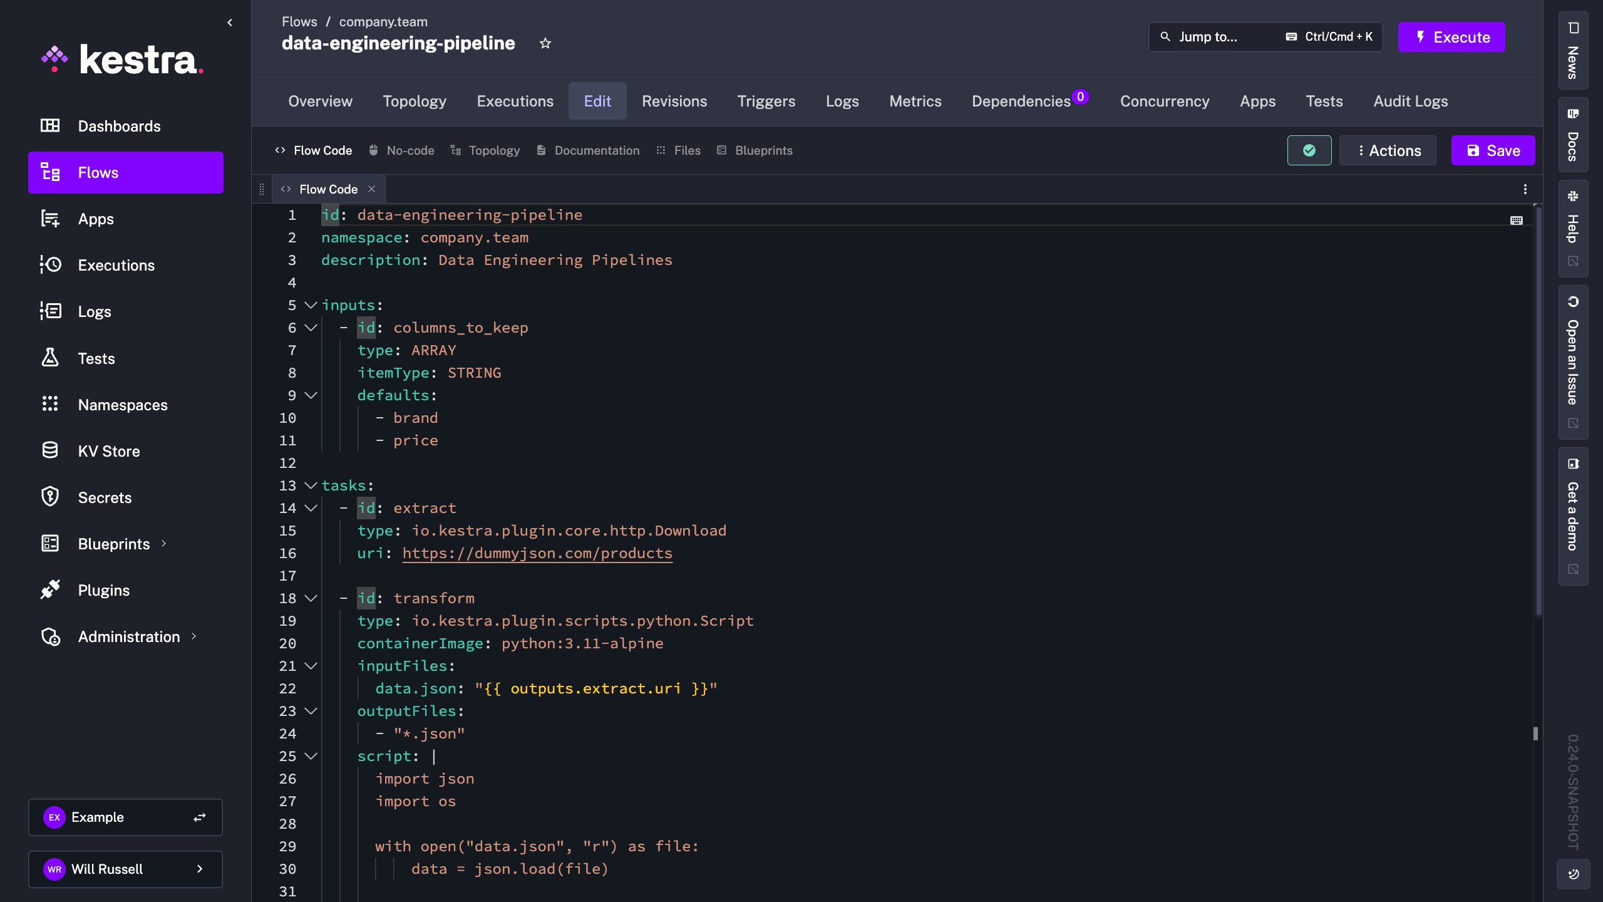The height and width of the screenshot is (902, 1603).
Task: Toggle favorite star for data-engineering-pipeline
Action: [x=545, y=43]
